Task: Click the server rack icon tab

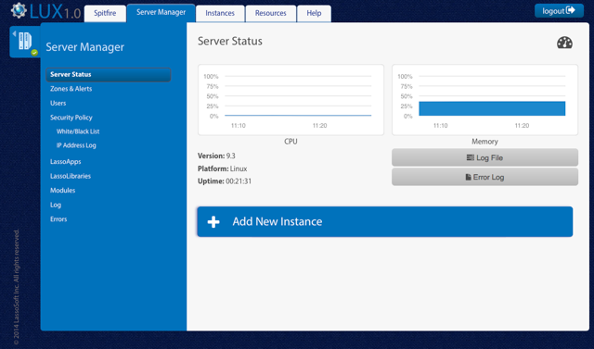Action: [x=25, y=41]
